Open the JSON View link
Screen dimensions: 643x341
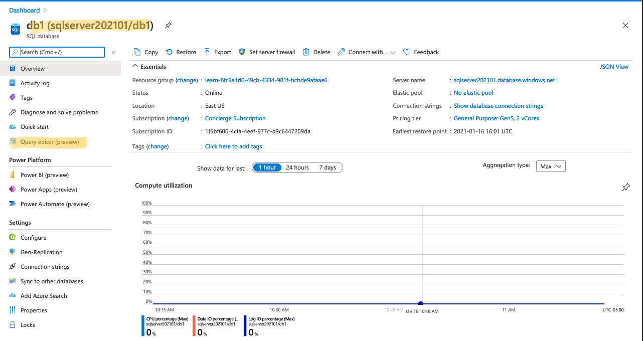614,67
